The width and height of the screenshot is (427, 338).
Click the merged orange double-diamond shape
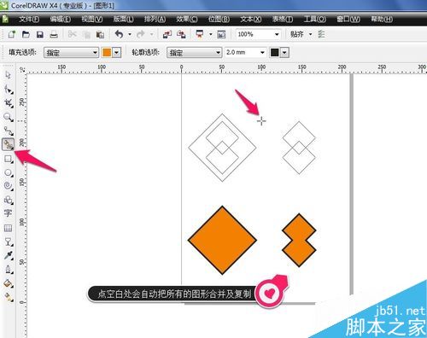tap(299, 240)
